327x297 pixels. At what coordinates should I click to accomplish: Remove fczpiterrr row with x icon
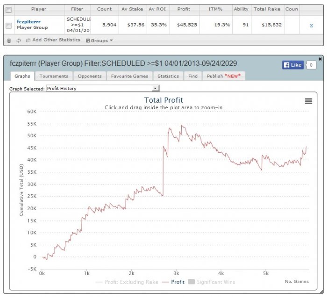(x=312, y=25)
